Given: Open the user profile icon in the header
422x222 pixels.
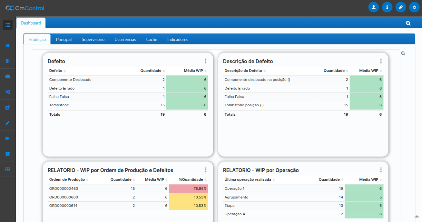Looking at the screenshot, I should pyautogui.click(x=373, y=7).
